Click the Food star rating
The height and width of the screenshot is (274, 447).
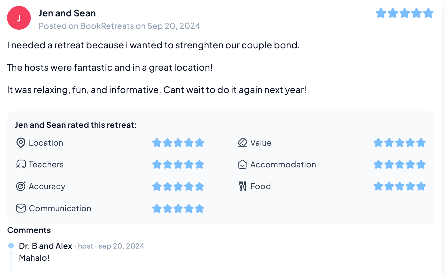(x=400, y=186)
